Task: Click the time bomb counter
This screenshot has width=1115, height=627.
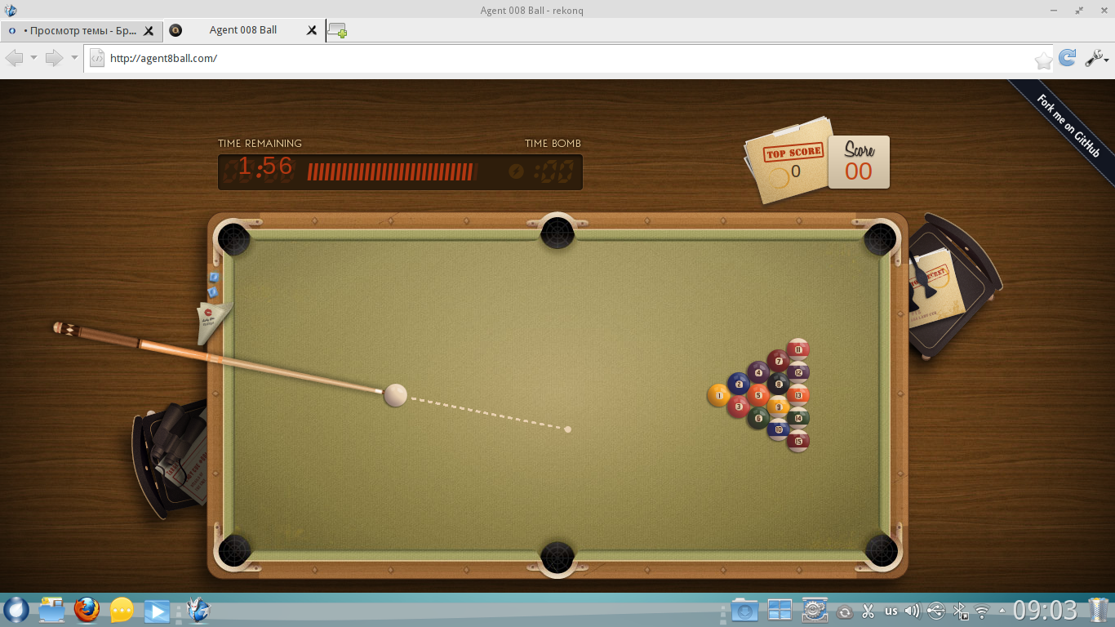Action: 543,171
